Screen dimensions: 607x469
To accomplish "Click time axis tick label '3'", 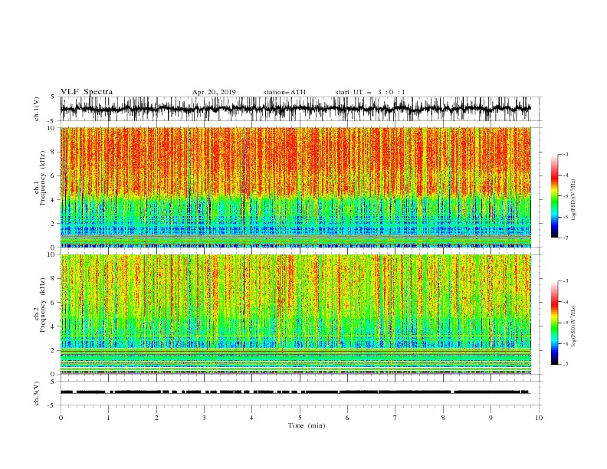I will click(x=204, y=418).
